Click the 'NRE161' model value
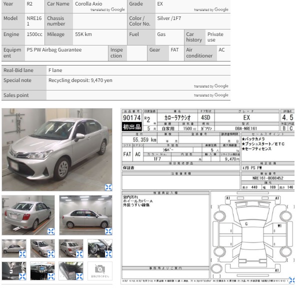The width and height of the screenshot is (299, 290). pos(34,21)
